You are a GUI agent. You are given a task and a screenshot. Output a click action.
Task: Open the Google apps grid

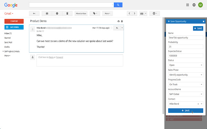188,5
